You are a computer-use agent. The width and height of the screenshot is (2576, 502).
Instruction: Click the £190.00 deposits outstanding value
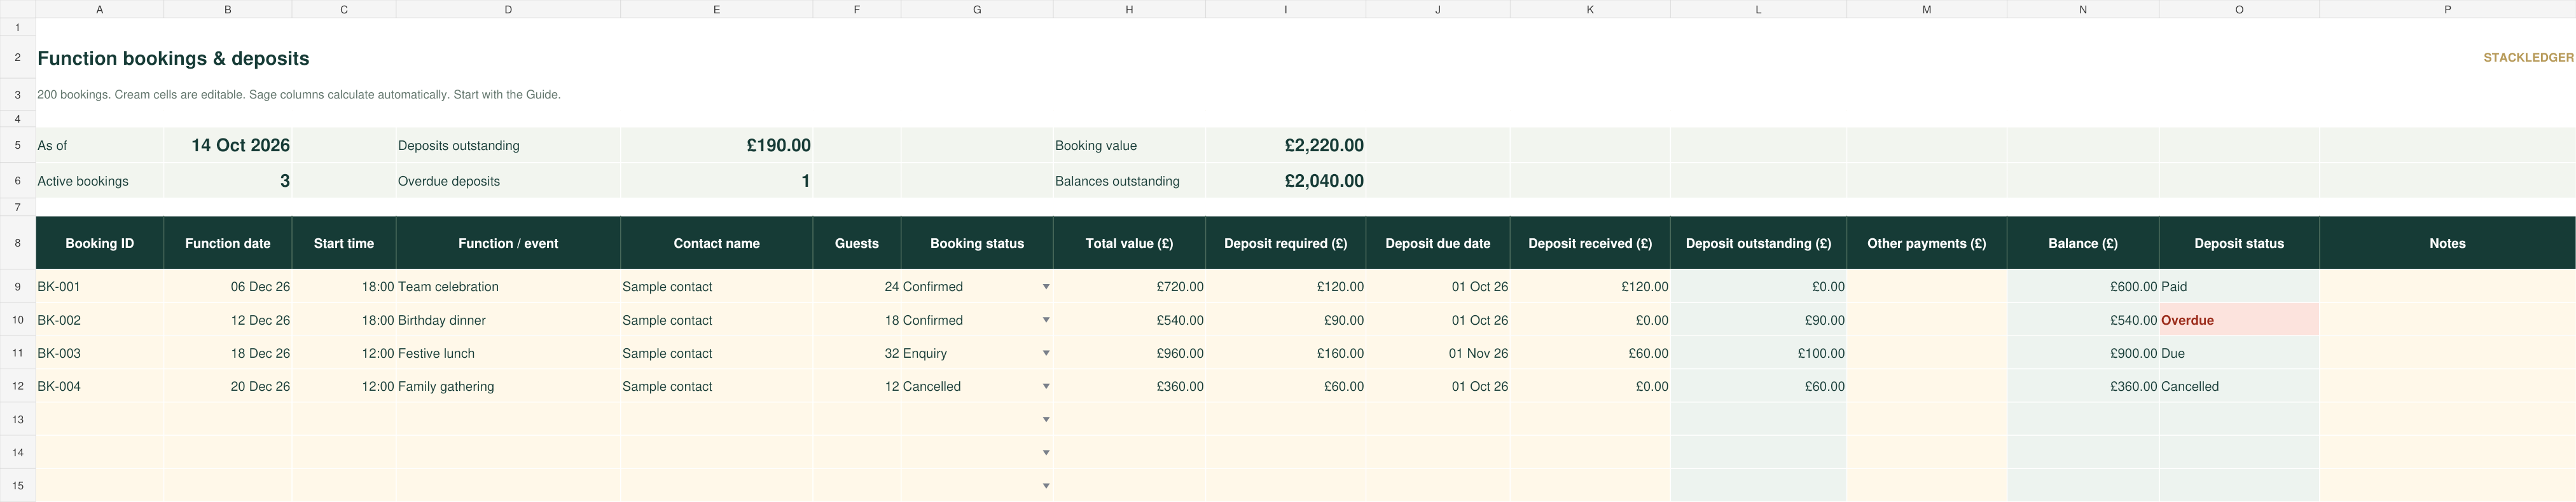pos(716,145)
